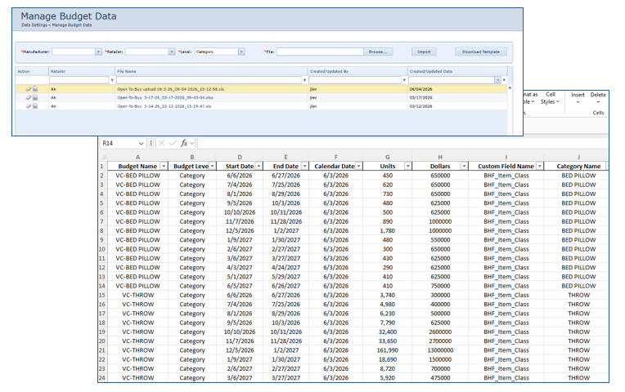Viewport: 625px width, 392px height.
Task: Click VC-THROW Budget Name cell in row 15
Action: coord(137,296)
